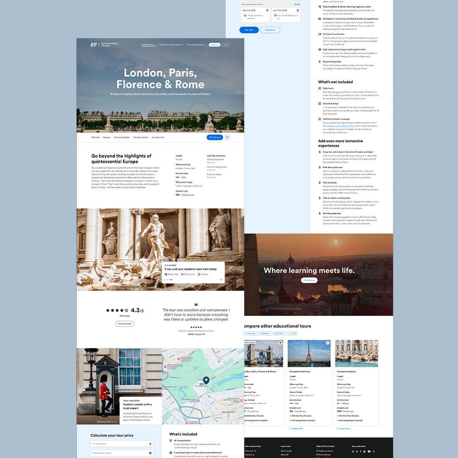Click dollar icon beside Visit Versailles
The height and width of the screenshot is (458, 458).
coord(320,182)
